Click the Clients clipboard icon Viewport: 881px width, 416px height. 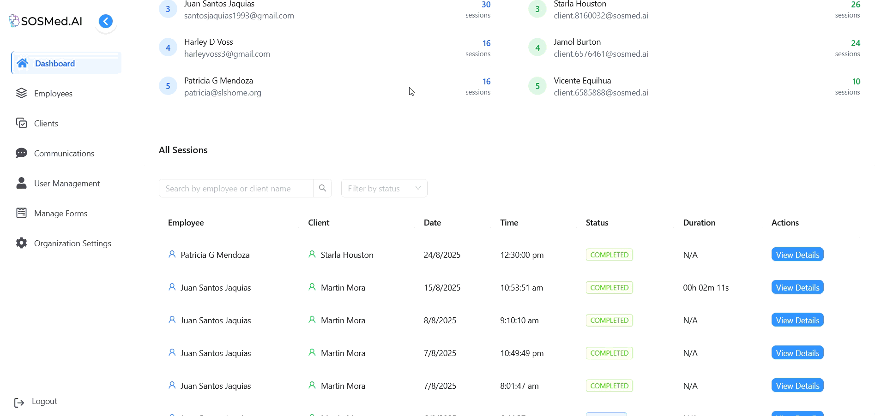tap(22, 123)
